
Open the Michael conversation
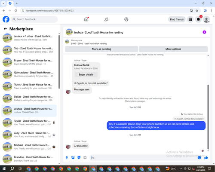click(x=29, y=147)
